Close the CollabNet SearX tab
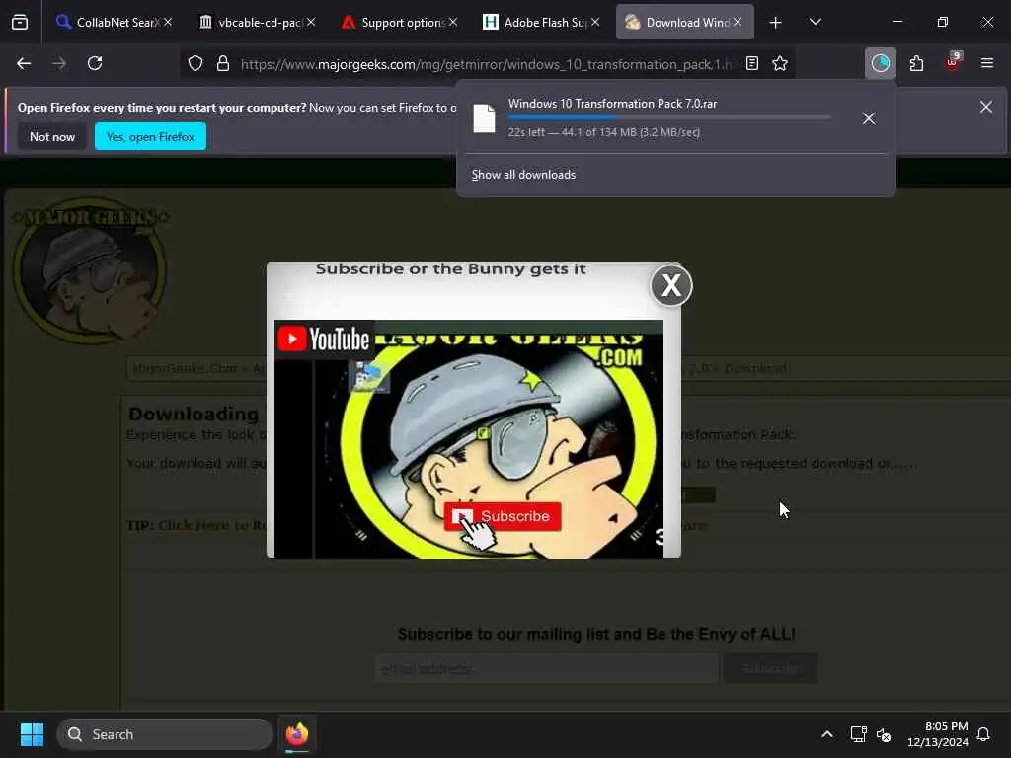Screen dimensions: 1011x758 coord(168,22)
